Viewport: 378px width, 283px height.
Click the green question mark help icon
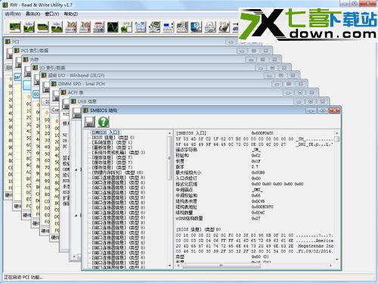pos(104,122)
